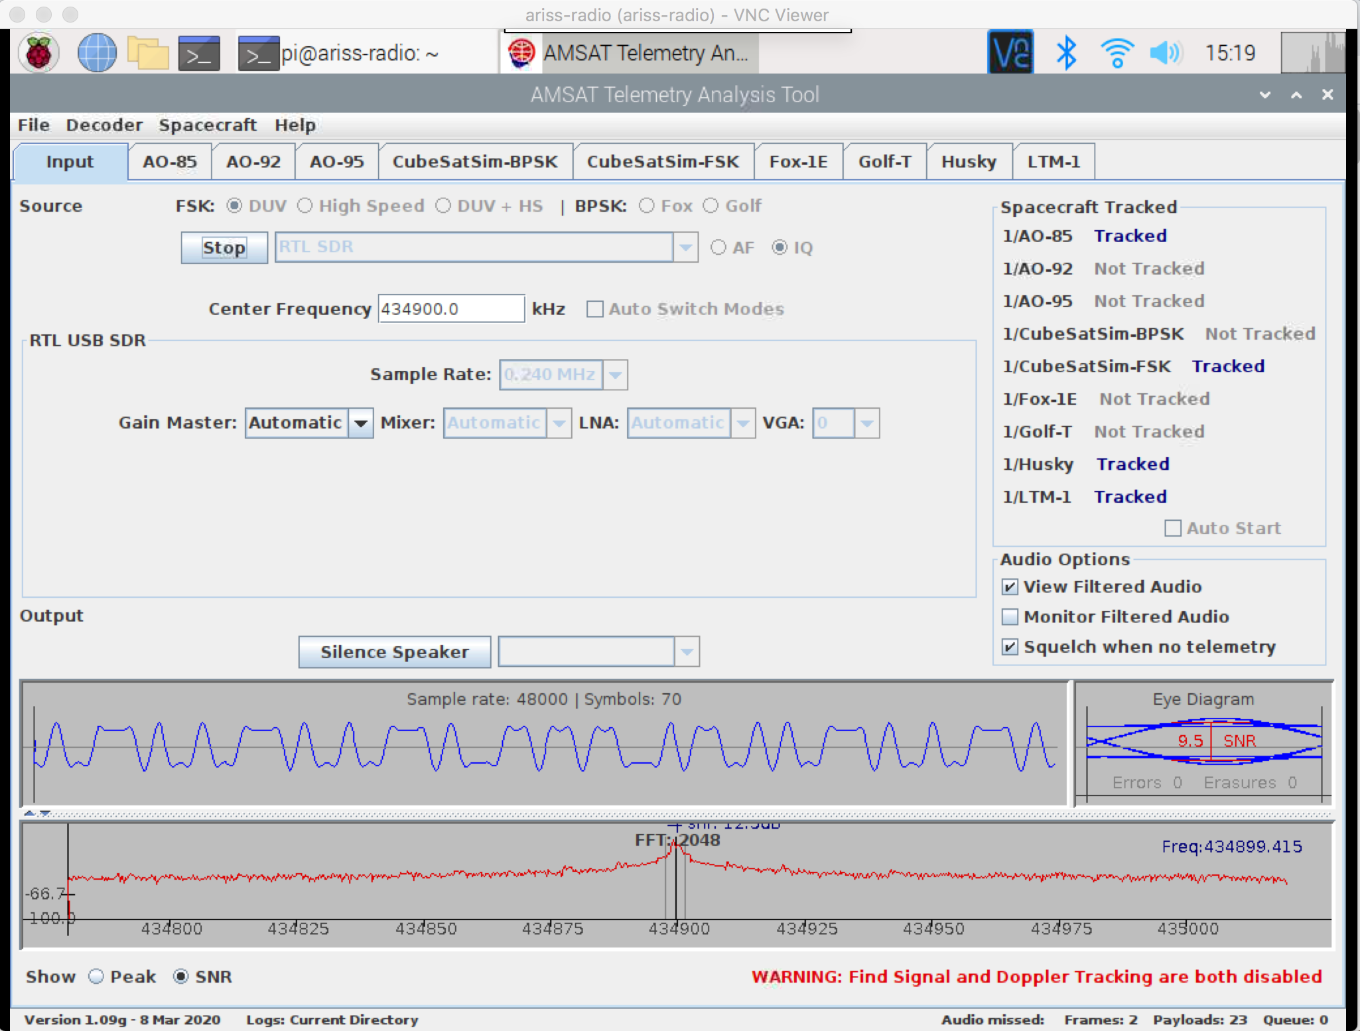Image resolution: width=1360 pixels, height=1031 pixels.
Task: Switch to the AO-92 tab
Action: (x=253, y=162)
